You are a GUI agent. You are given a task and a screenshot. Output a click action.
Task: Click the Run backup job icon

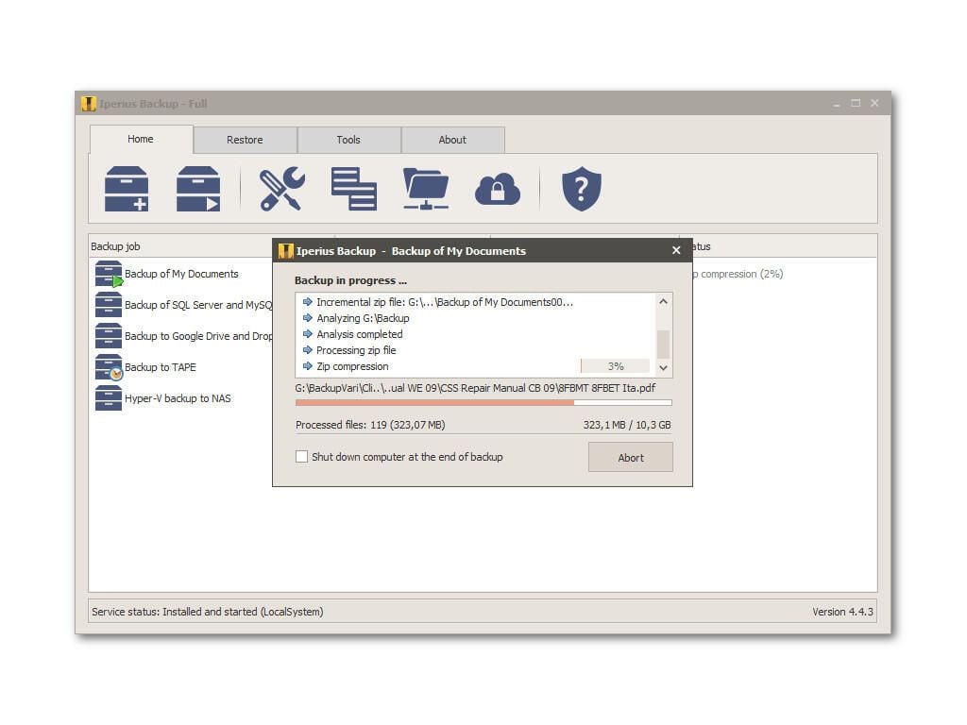(x=198, y=189)
